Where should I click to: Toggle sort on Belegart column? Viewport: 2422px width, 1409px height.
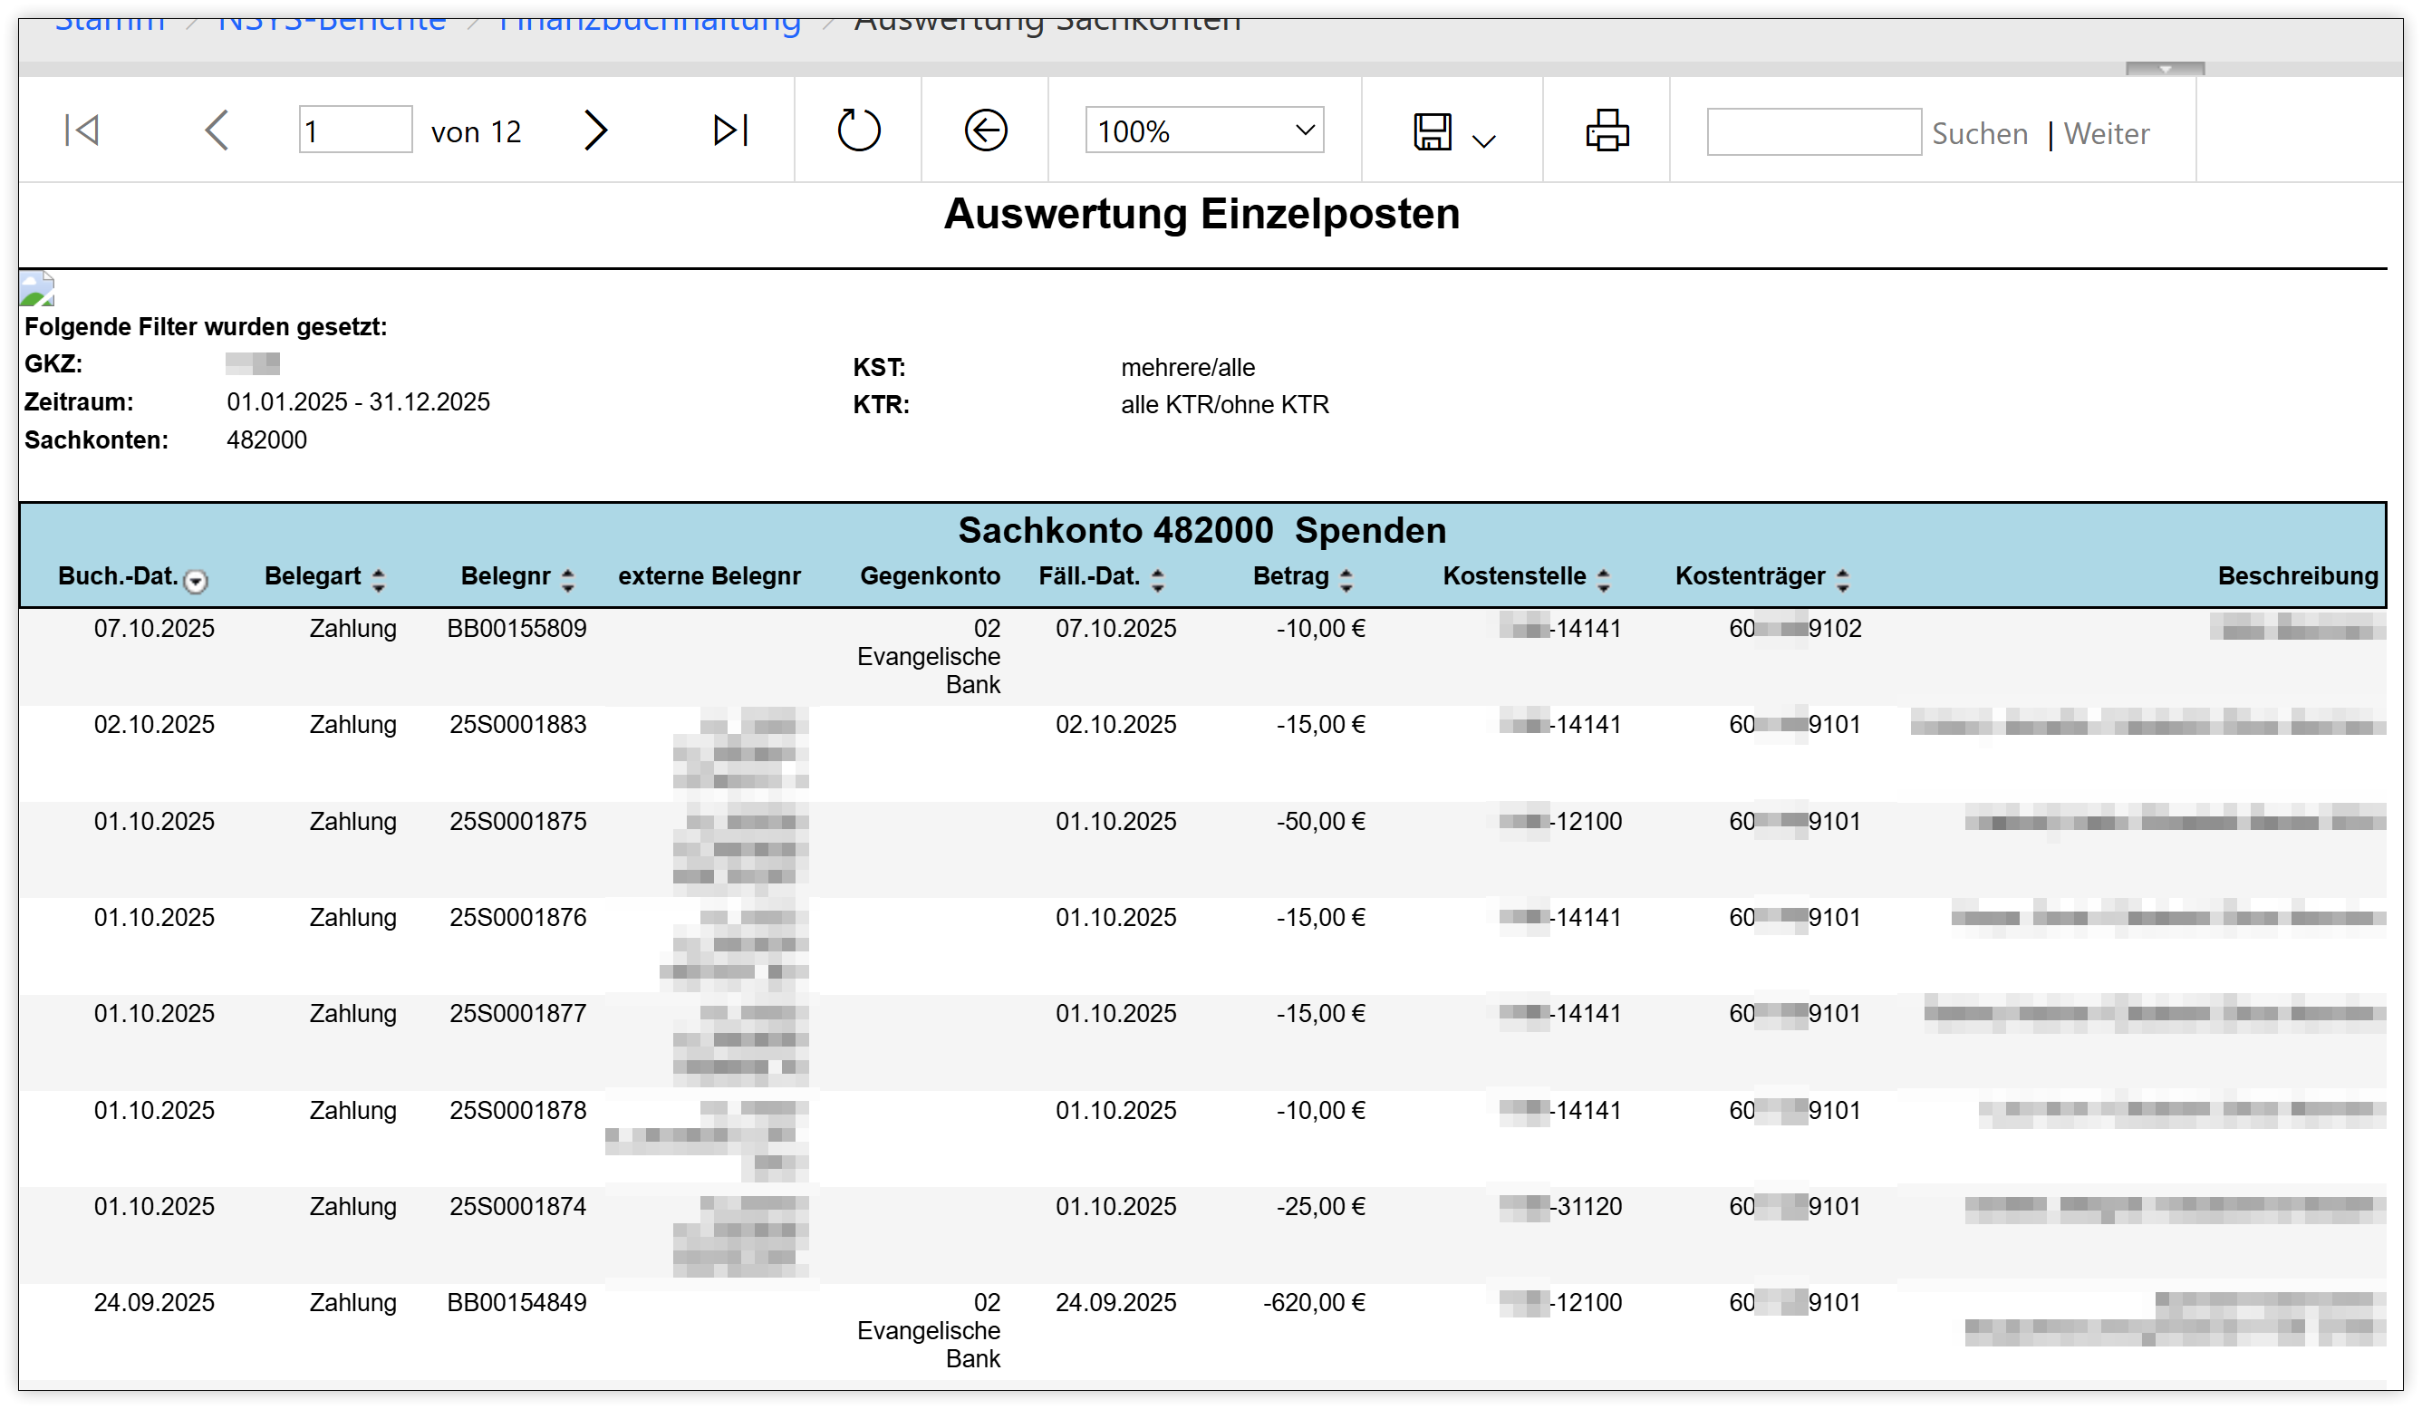point(379,579)
